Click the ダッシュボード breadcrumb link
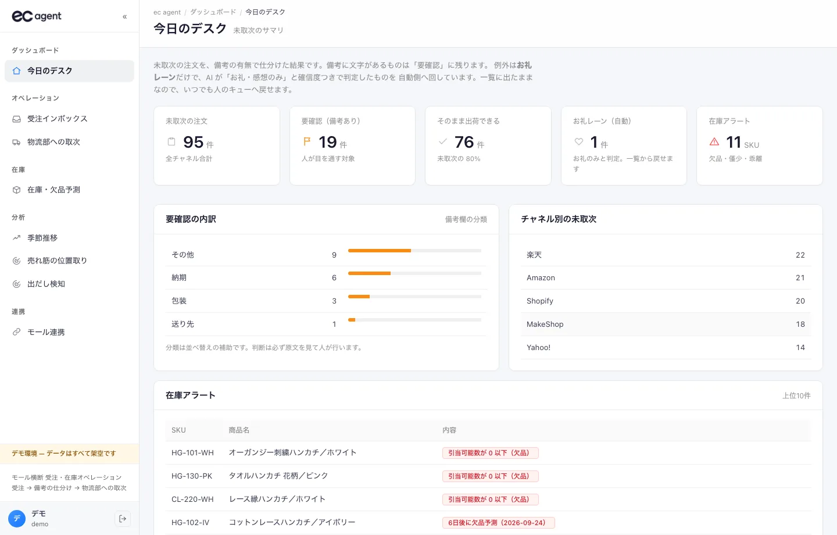Viewport: 837px width, 535px height. (x=213, y=12)
